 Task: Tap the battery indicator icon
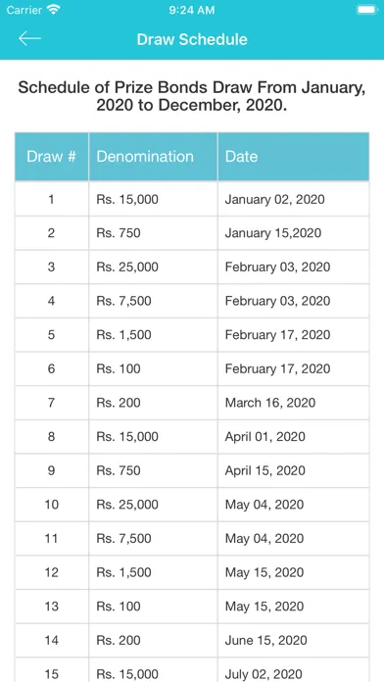(367, 10)
